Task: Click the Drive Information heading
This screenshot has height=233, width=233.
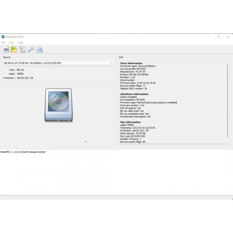Action: (x=131, y=63)
